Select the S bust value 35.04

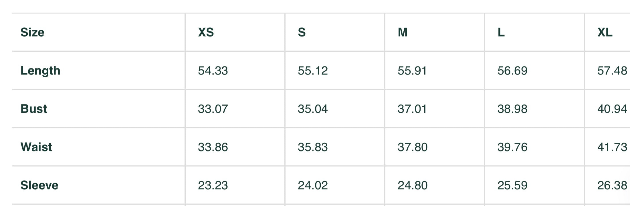tap(313, 109)
